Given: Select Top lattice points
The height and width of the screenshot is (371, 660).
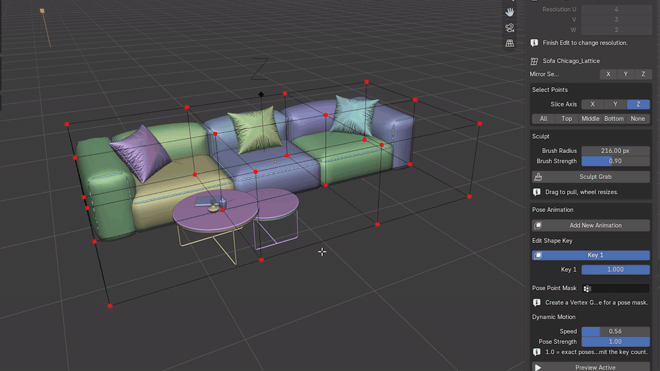Looking at the screenshot, I should click(x=567, y=119).
